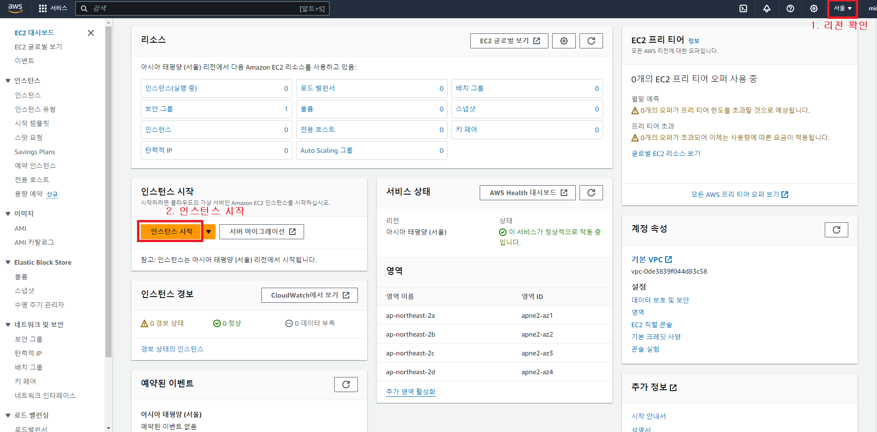Open the AWS home logo
Image resolution: width=877 pixels, height=432 pixels.
pyautogui.click(x=16, y=8)
